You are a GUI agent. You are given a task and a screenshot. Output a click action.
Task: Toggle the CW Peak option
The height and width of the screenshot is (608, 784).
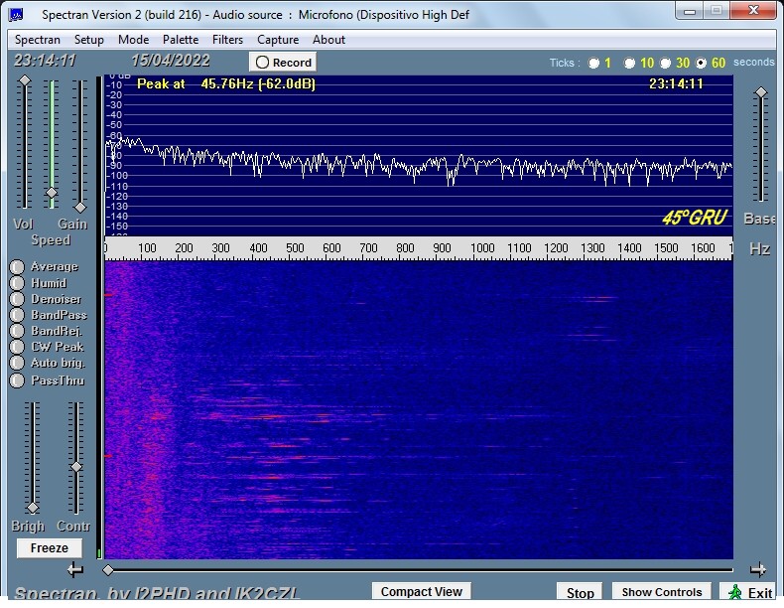[17, 347]
